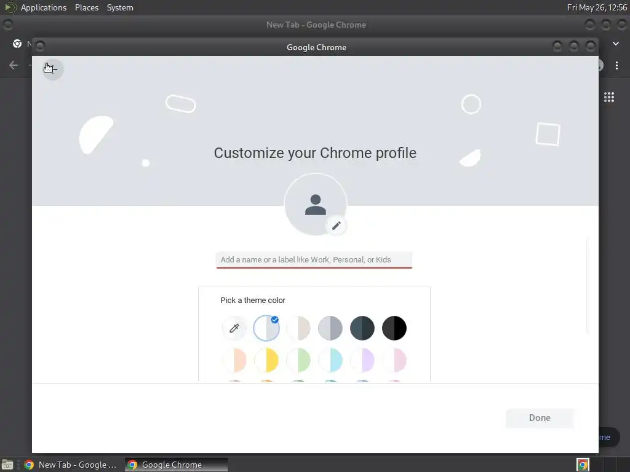Click tab search chevron in background Chrome window
The image size is (630, 472).
point(615,44)
